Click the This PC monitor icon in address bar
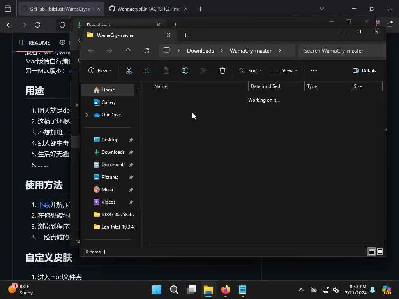Image resolution: width=399 pixels, height=299 pixels. click(167, 50)
